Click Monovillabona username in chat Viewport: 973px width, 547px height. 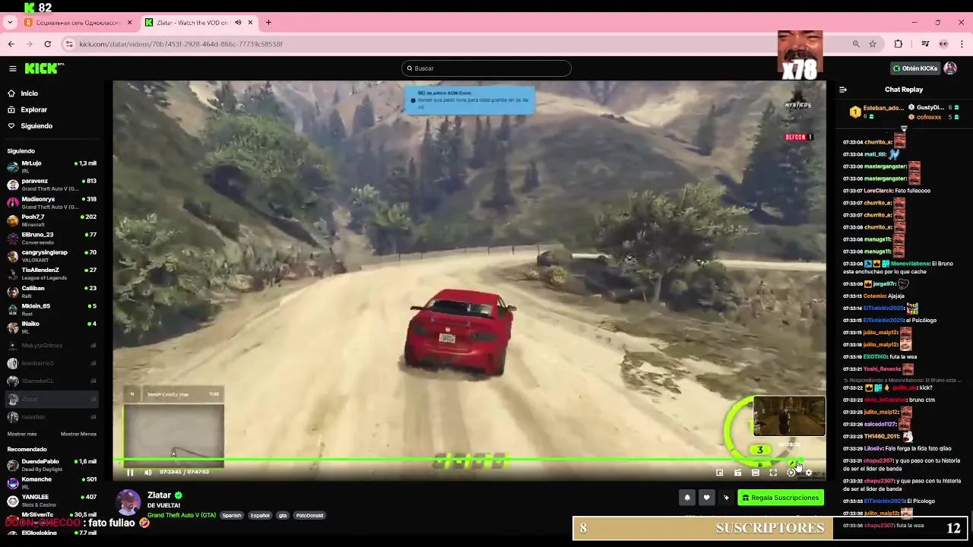(911, 264)
